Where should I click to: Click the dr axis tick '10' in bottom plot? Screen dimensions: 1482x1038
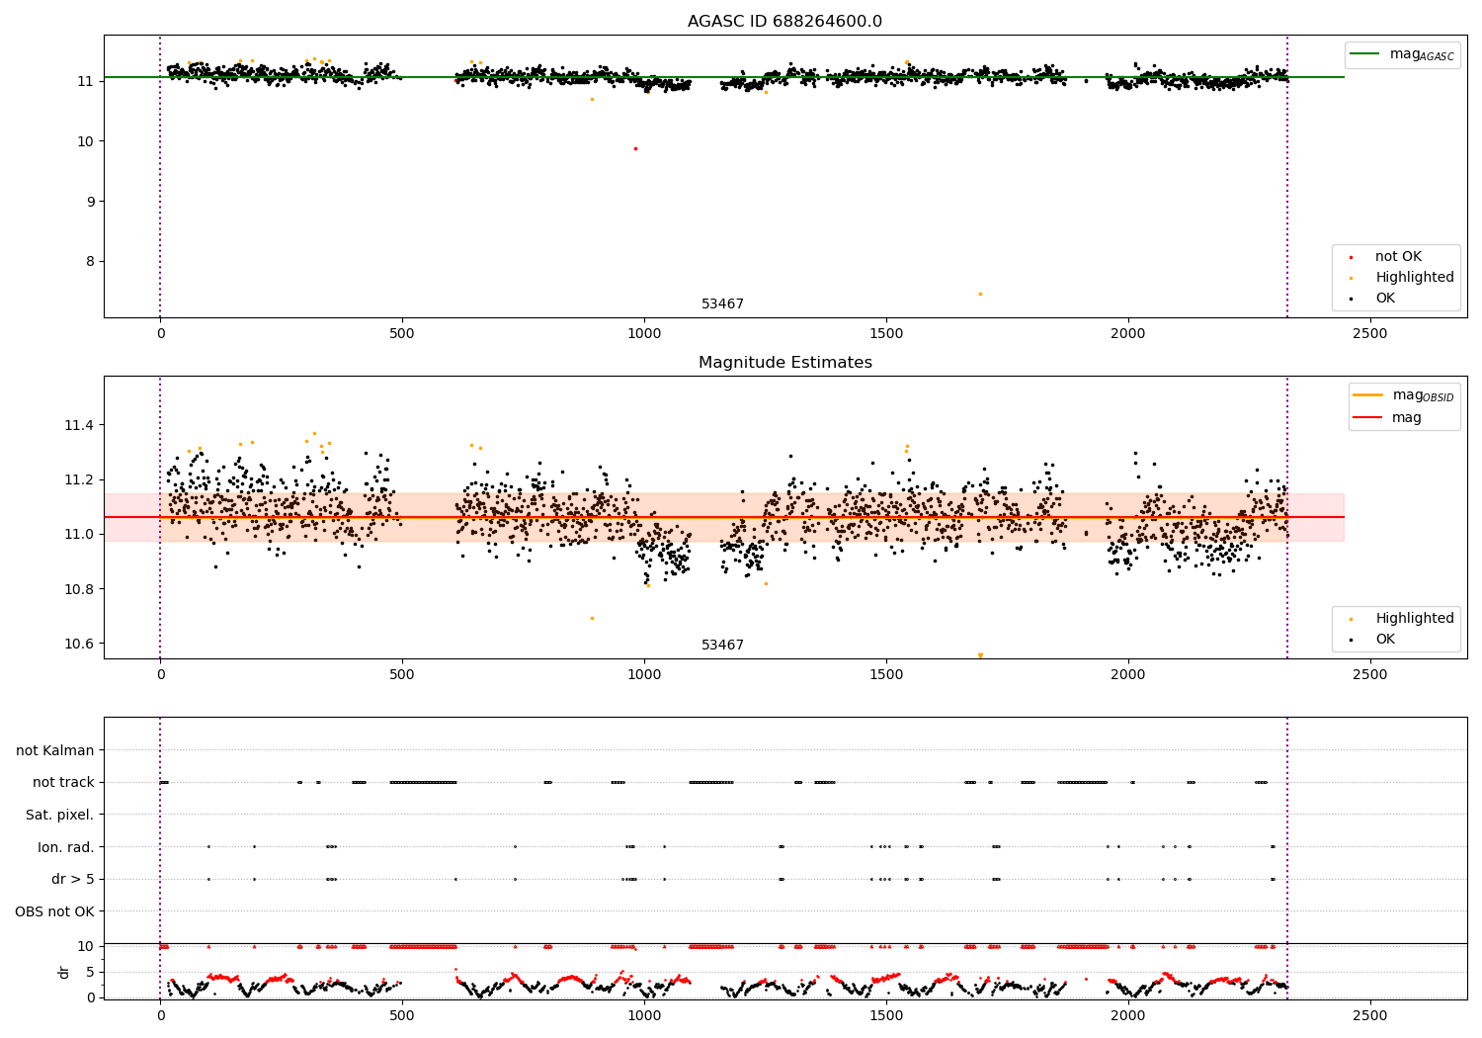[x=87, y=946]
